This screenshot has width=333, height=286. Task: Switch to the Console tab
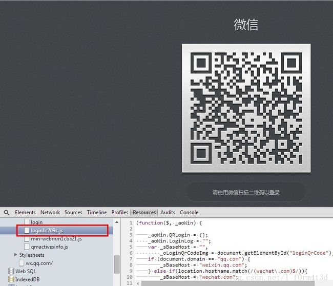189,212
